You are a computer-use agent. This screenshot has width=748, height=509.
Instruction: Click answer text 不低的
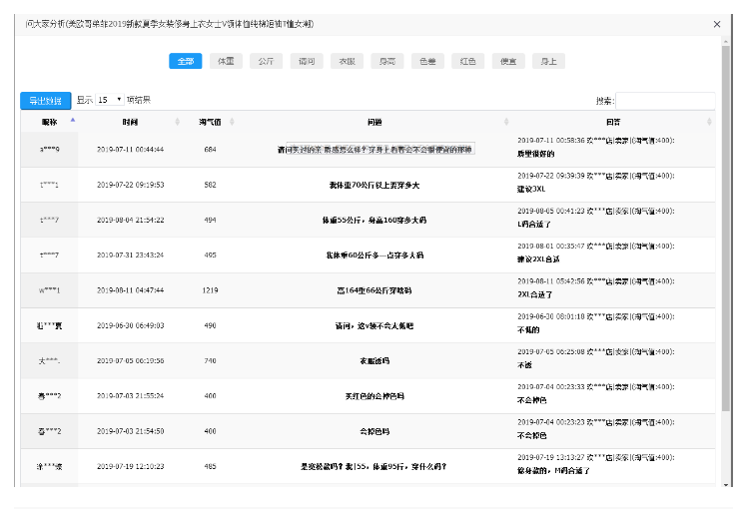tap(528, 329)
